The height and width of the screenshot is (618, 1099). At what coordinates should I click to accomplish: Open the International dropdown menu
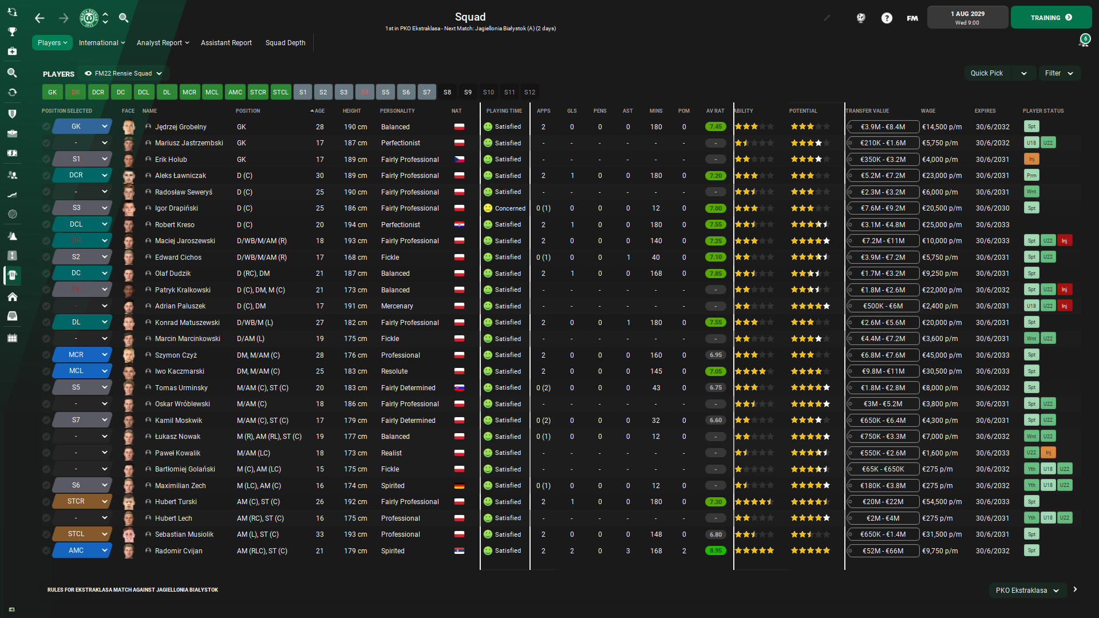point(100,42)
